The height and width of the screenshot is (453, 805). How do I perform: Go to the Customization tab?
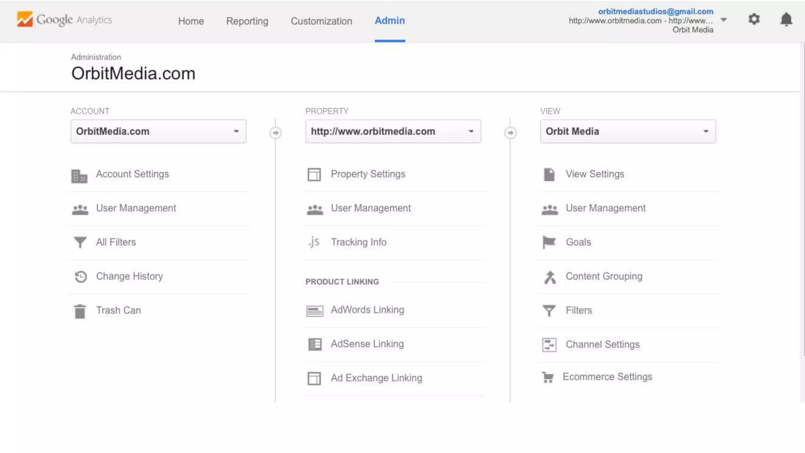[x=321, y=21]
